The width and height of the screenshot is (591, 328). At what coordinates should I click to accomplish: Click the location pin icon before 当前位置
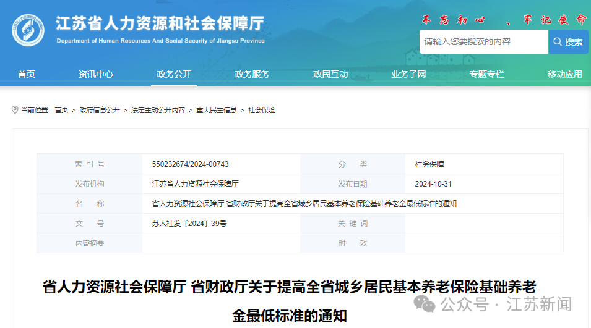(x=15, y=110)
